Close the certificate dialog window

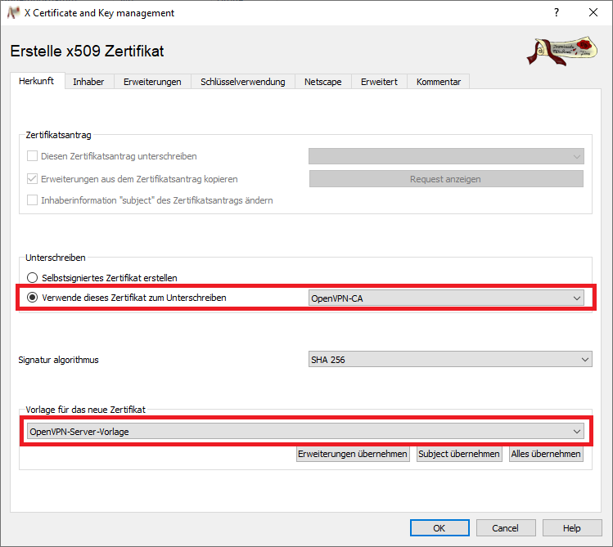click(593, 13)
